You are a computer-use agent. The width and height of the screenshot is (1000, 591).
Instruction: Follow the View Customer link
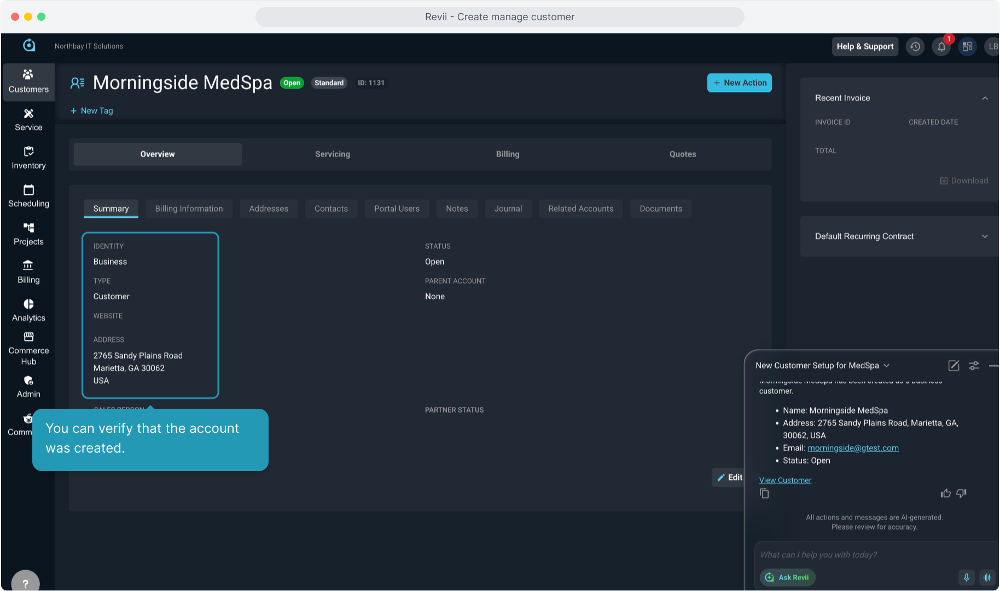(x=785, y=480)
